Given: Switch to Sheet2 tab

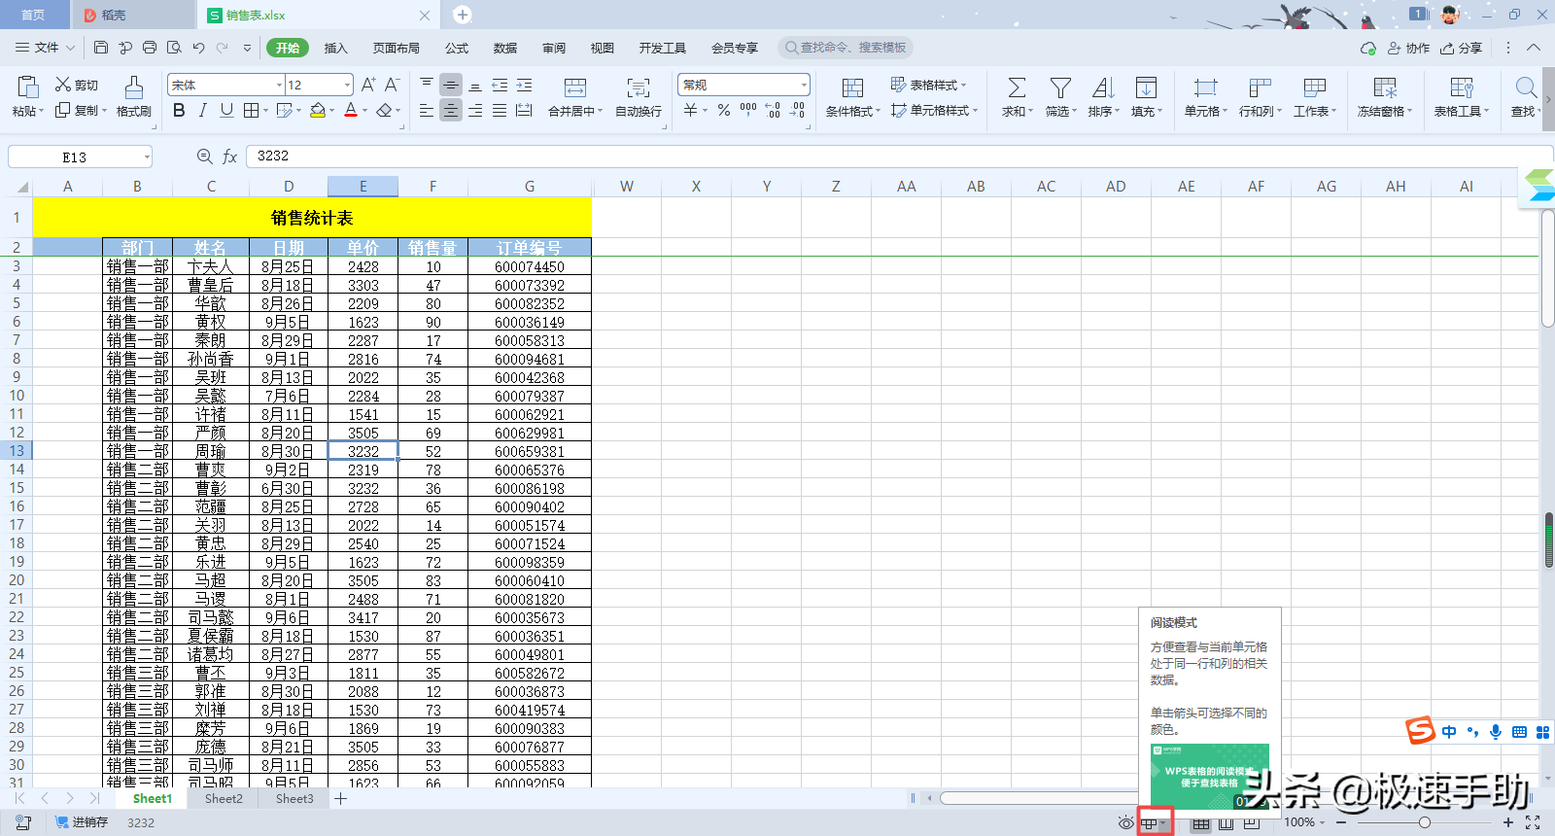Looking at the screenshot, I should click(x=224, y=799).
